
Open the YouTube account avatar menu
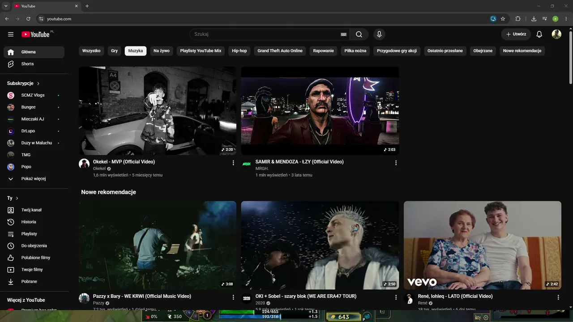[556, 34]
